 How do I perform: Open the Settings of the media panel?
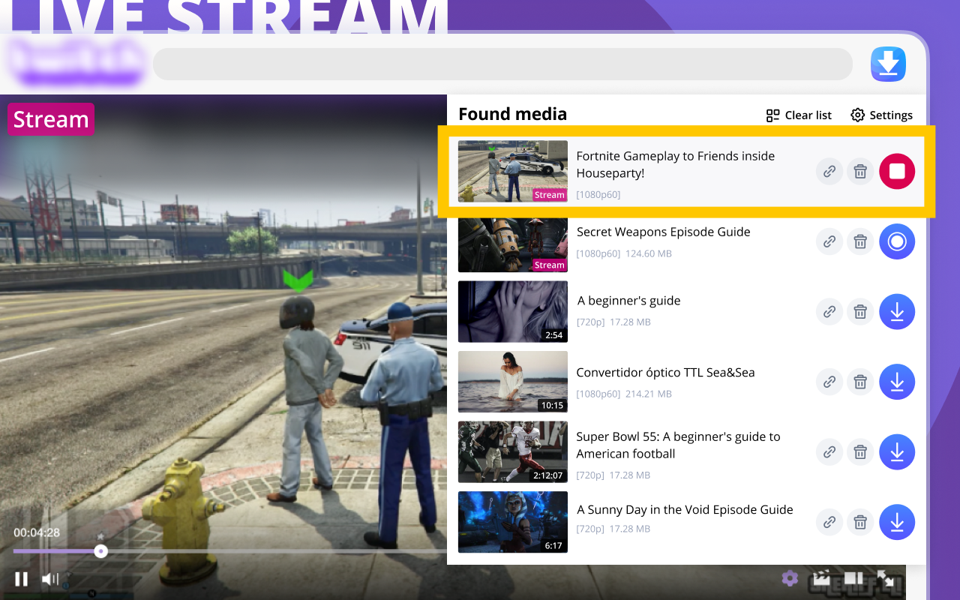click(x=881, y=115)
